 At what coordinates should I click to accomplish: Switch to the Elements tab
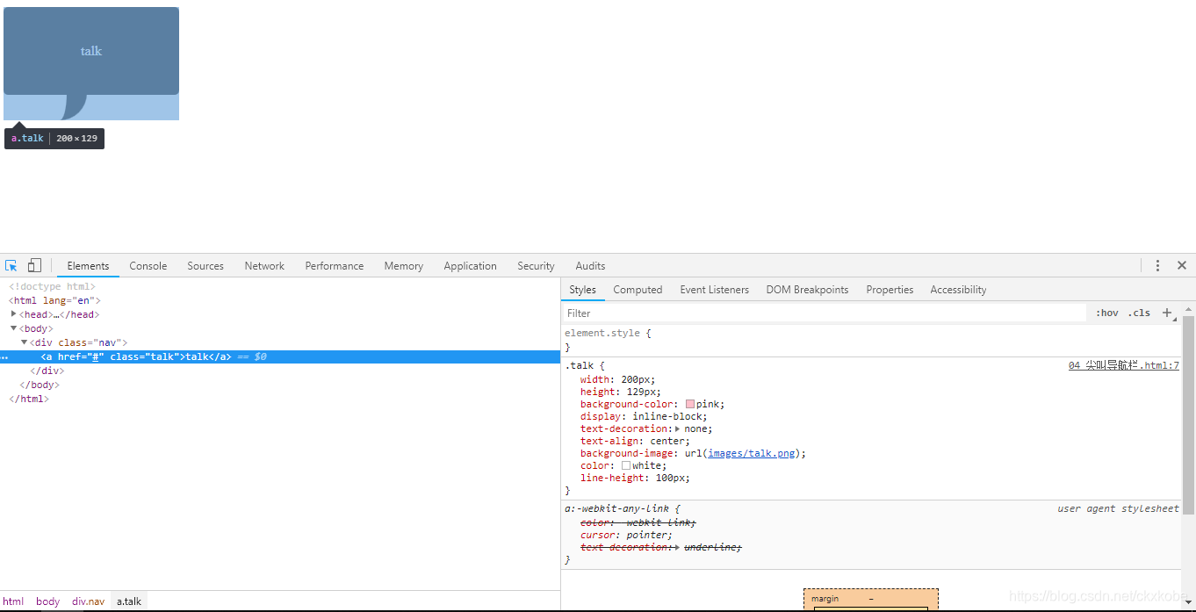[88, 266]
